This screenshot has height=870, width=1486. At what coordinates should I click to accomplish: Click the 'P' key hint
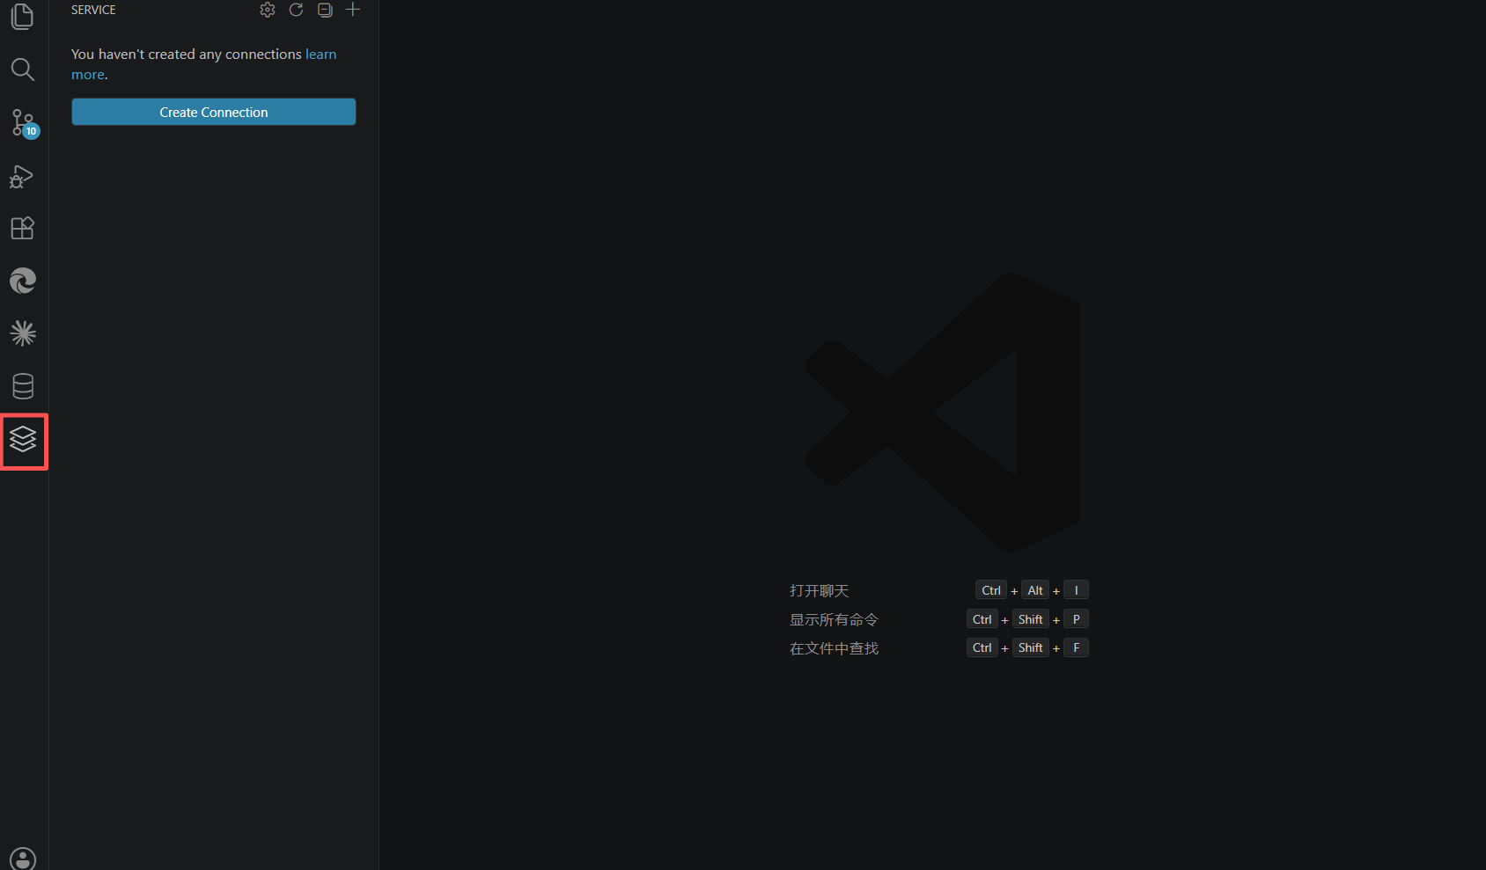point(1077,619)
